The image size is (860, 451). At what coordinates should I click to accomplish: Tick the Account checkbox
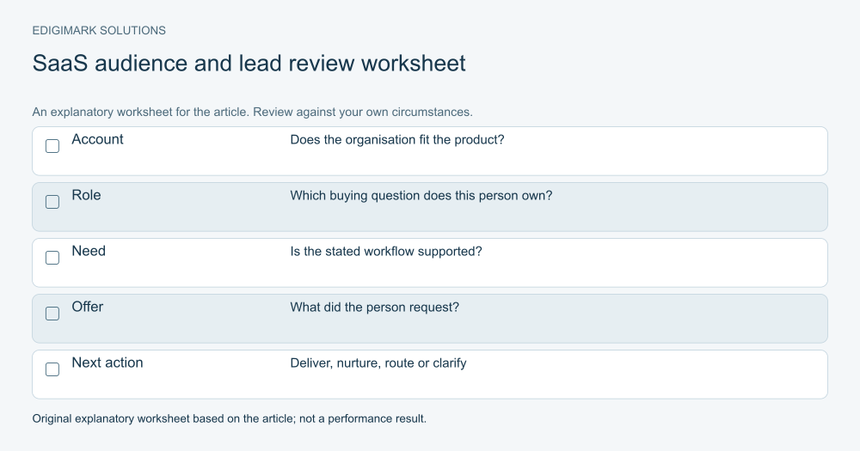(52, 146)
